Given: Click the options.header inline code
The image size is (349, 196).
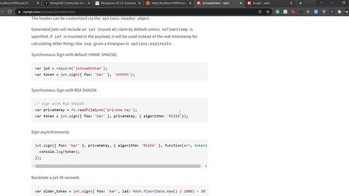Looking at the screenshot, I should coord(119,19).
